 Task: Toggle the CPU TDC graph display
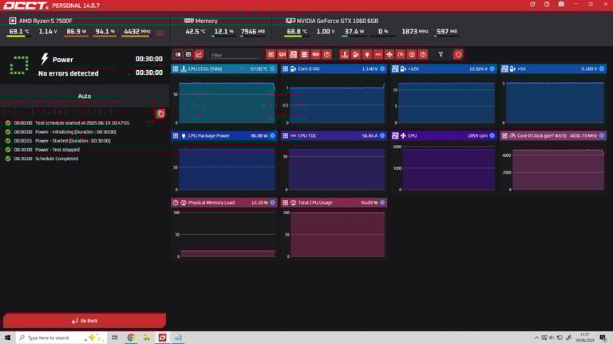286,135
